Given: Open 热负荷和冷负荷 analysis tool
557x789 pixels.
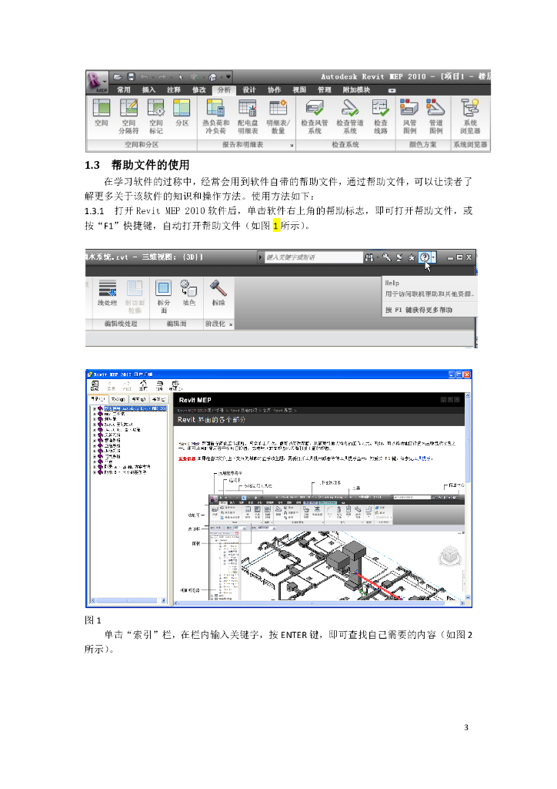Looking at the screenshot, I should (216, 117).
